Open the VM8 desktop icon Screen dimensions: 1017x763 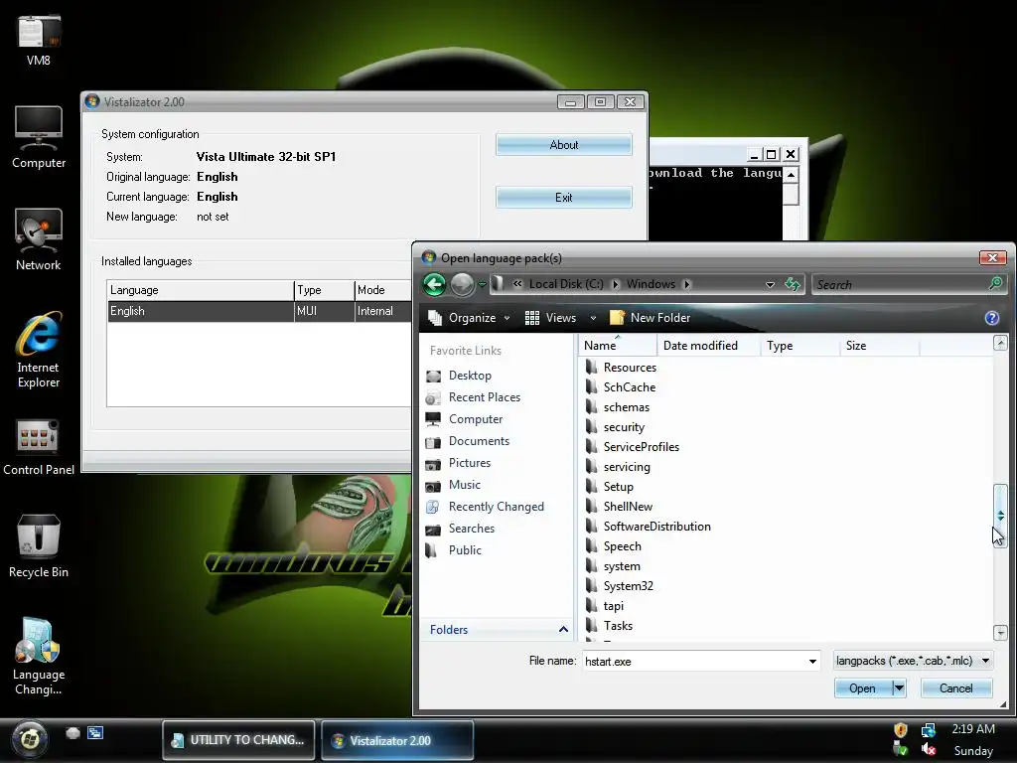(39, 40)
